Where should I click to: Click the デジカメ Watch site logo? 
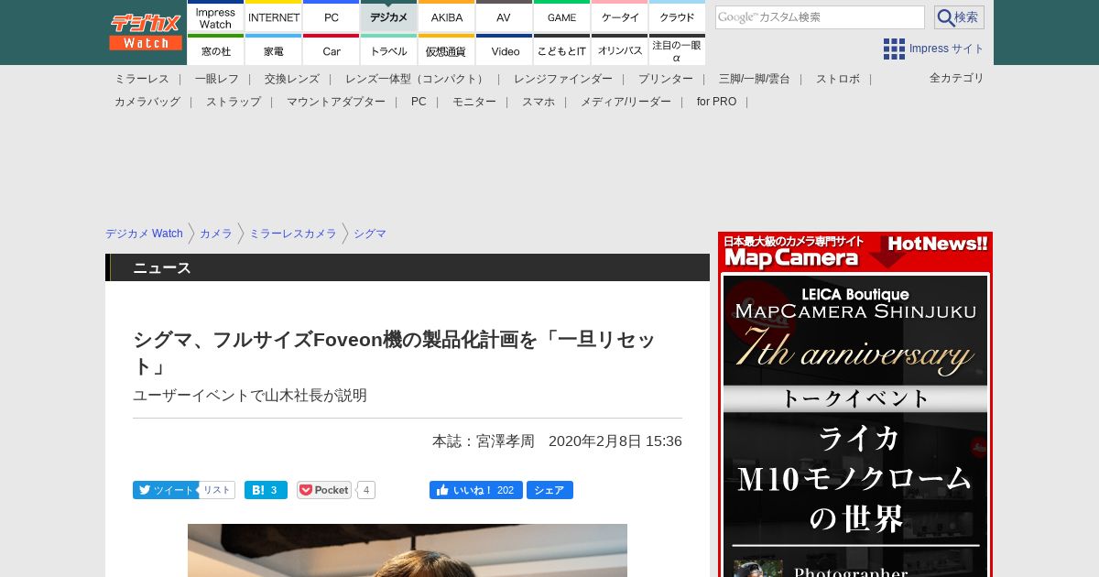(x=146, y=32)
